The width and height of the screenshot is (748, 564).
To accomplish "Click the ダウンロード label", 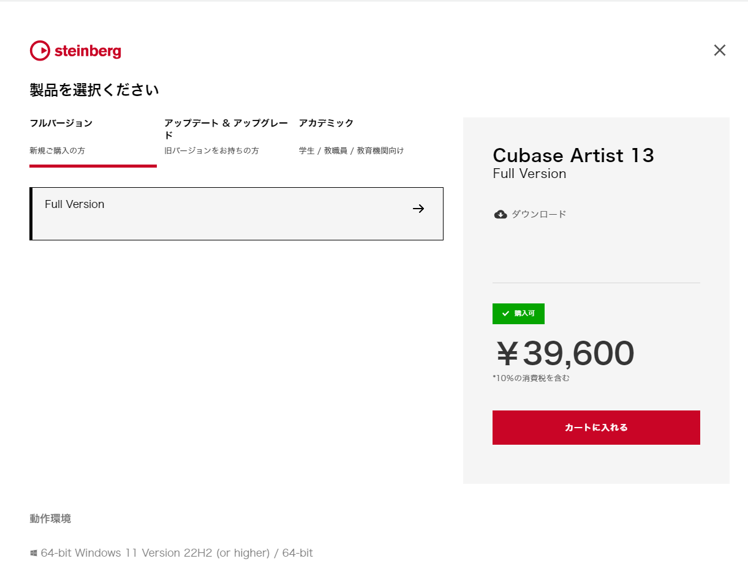I will (x=539, y=214).
